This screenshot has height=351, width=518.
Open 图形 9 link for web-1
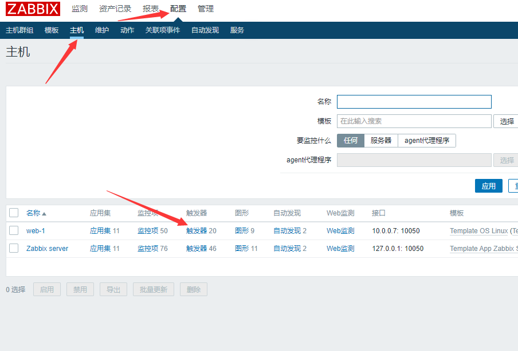pos(242,231)
